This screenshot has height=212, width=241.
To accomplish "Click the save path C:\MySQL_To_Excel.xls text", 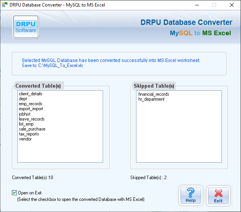I will click(61, 65).
